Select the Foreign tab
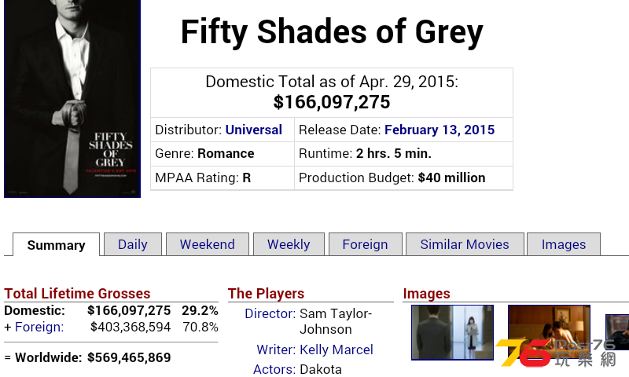The image size is (629, 377). point(365,244)
